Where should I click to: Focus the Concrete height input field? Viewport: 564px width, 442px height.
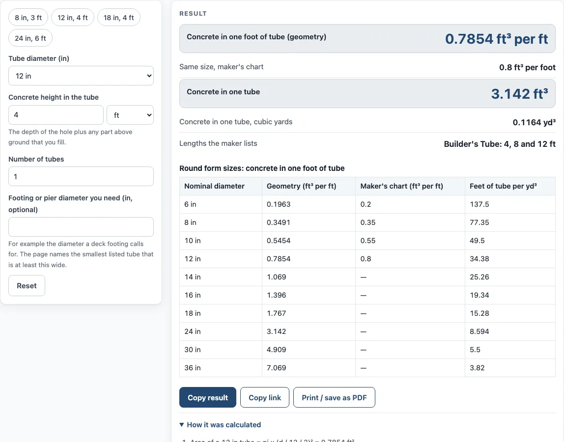click(x=56, y=115)
